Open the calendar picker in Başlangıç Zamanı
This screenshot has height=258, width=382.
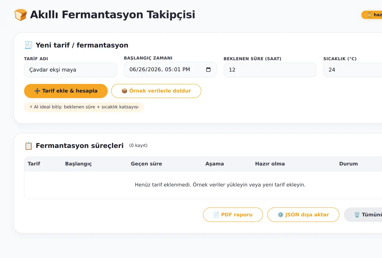(x=209, y=70)
